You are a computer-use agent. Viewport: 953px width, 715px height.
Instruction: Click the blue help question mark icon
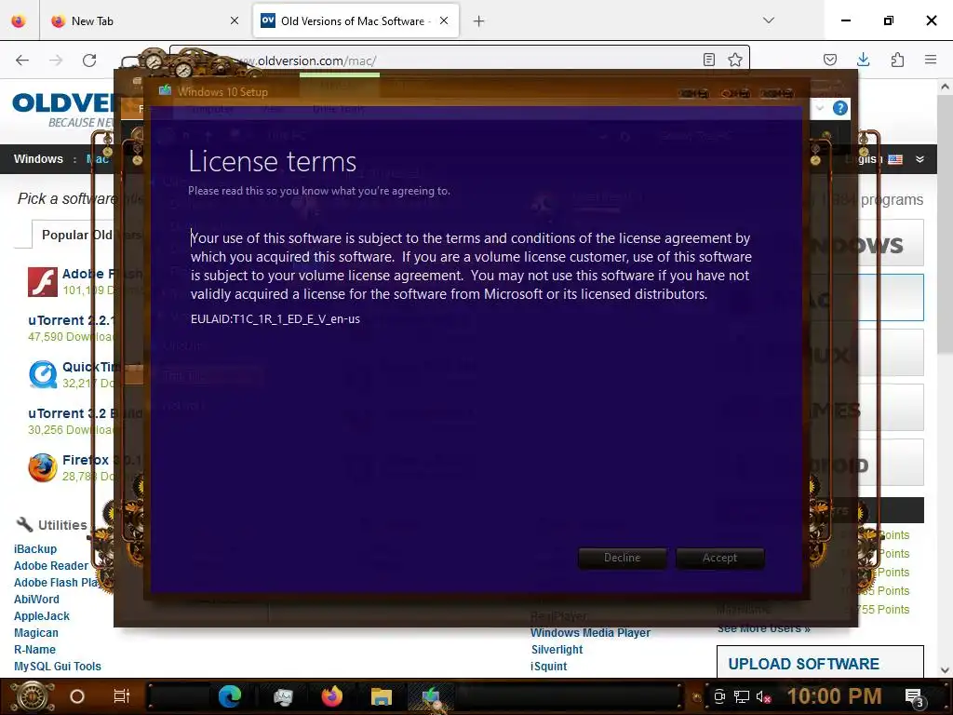tap(840, 108)
